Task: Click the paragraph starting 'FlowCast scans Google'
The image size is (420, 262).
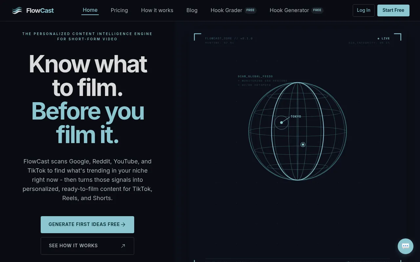Action: (x=87, y=180)
